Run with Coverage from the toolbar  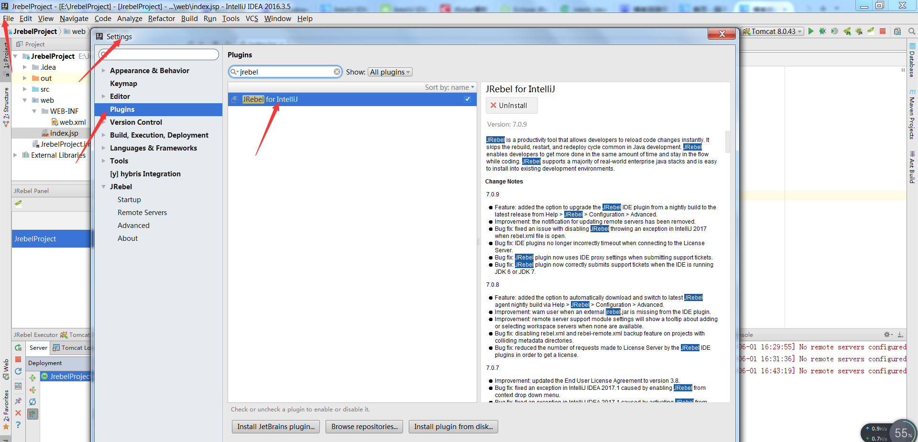pyautogui.click(x=835, y=32)
